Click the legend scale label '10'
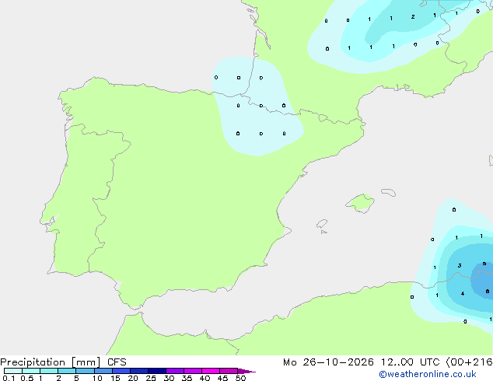 [97, 378]
